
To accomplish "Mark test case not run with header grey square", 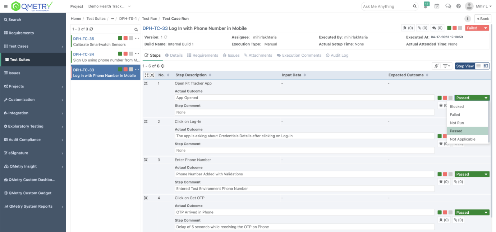I will (x=460, y=28).
